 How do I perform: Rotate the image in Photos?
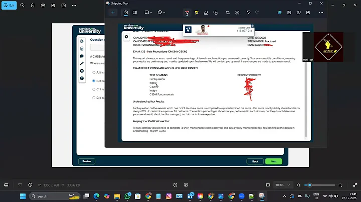tap(22, 5)
